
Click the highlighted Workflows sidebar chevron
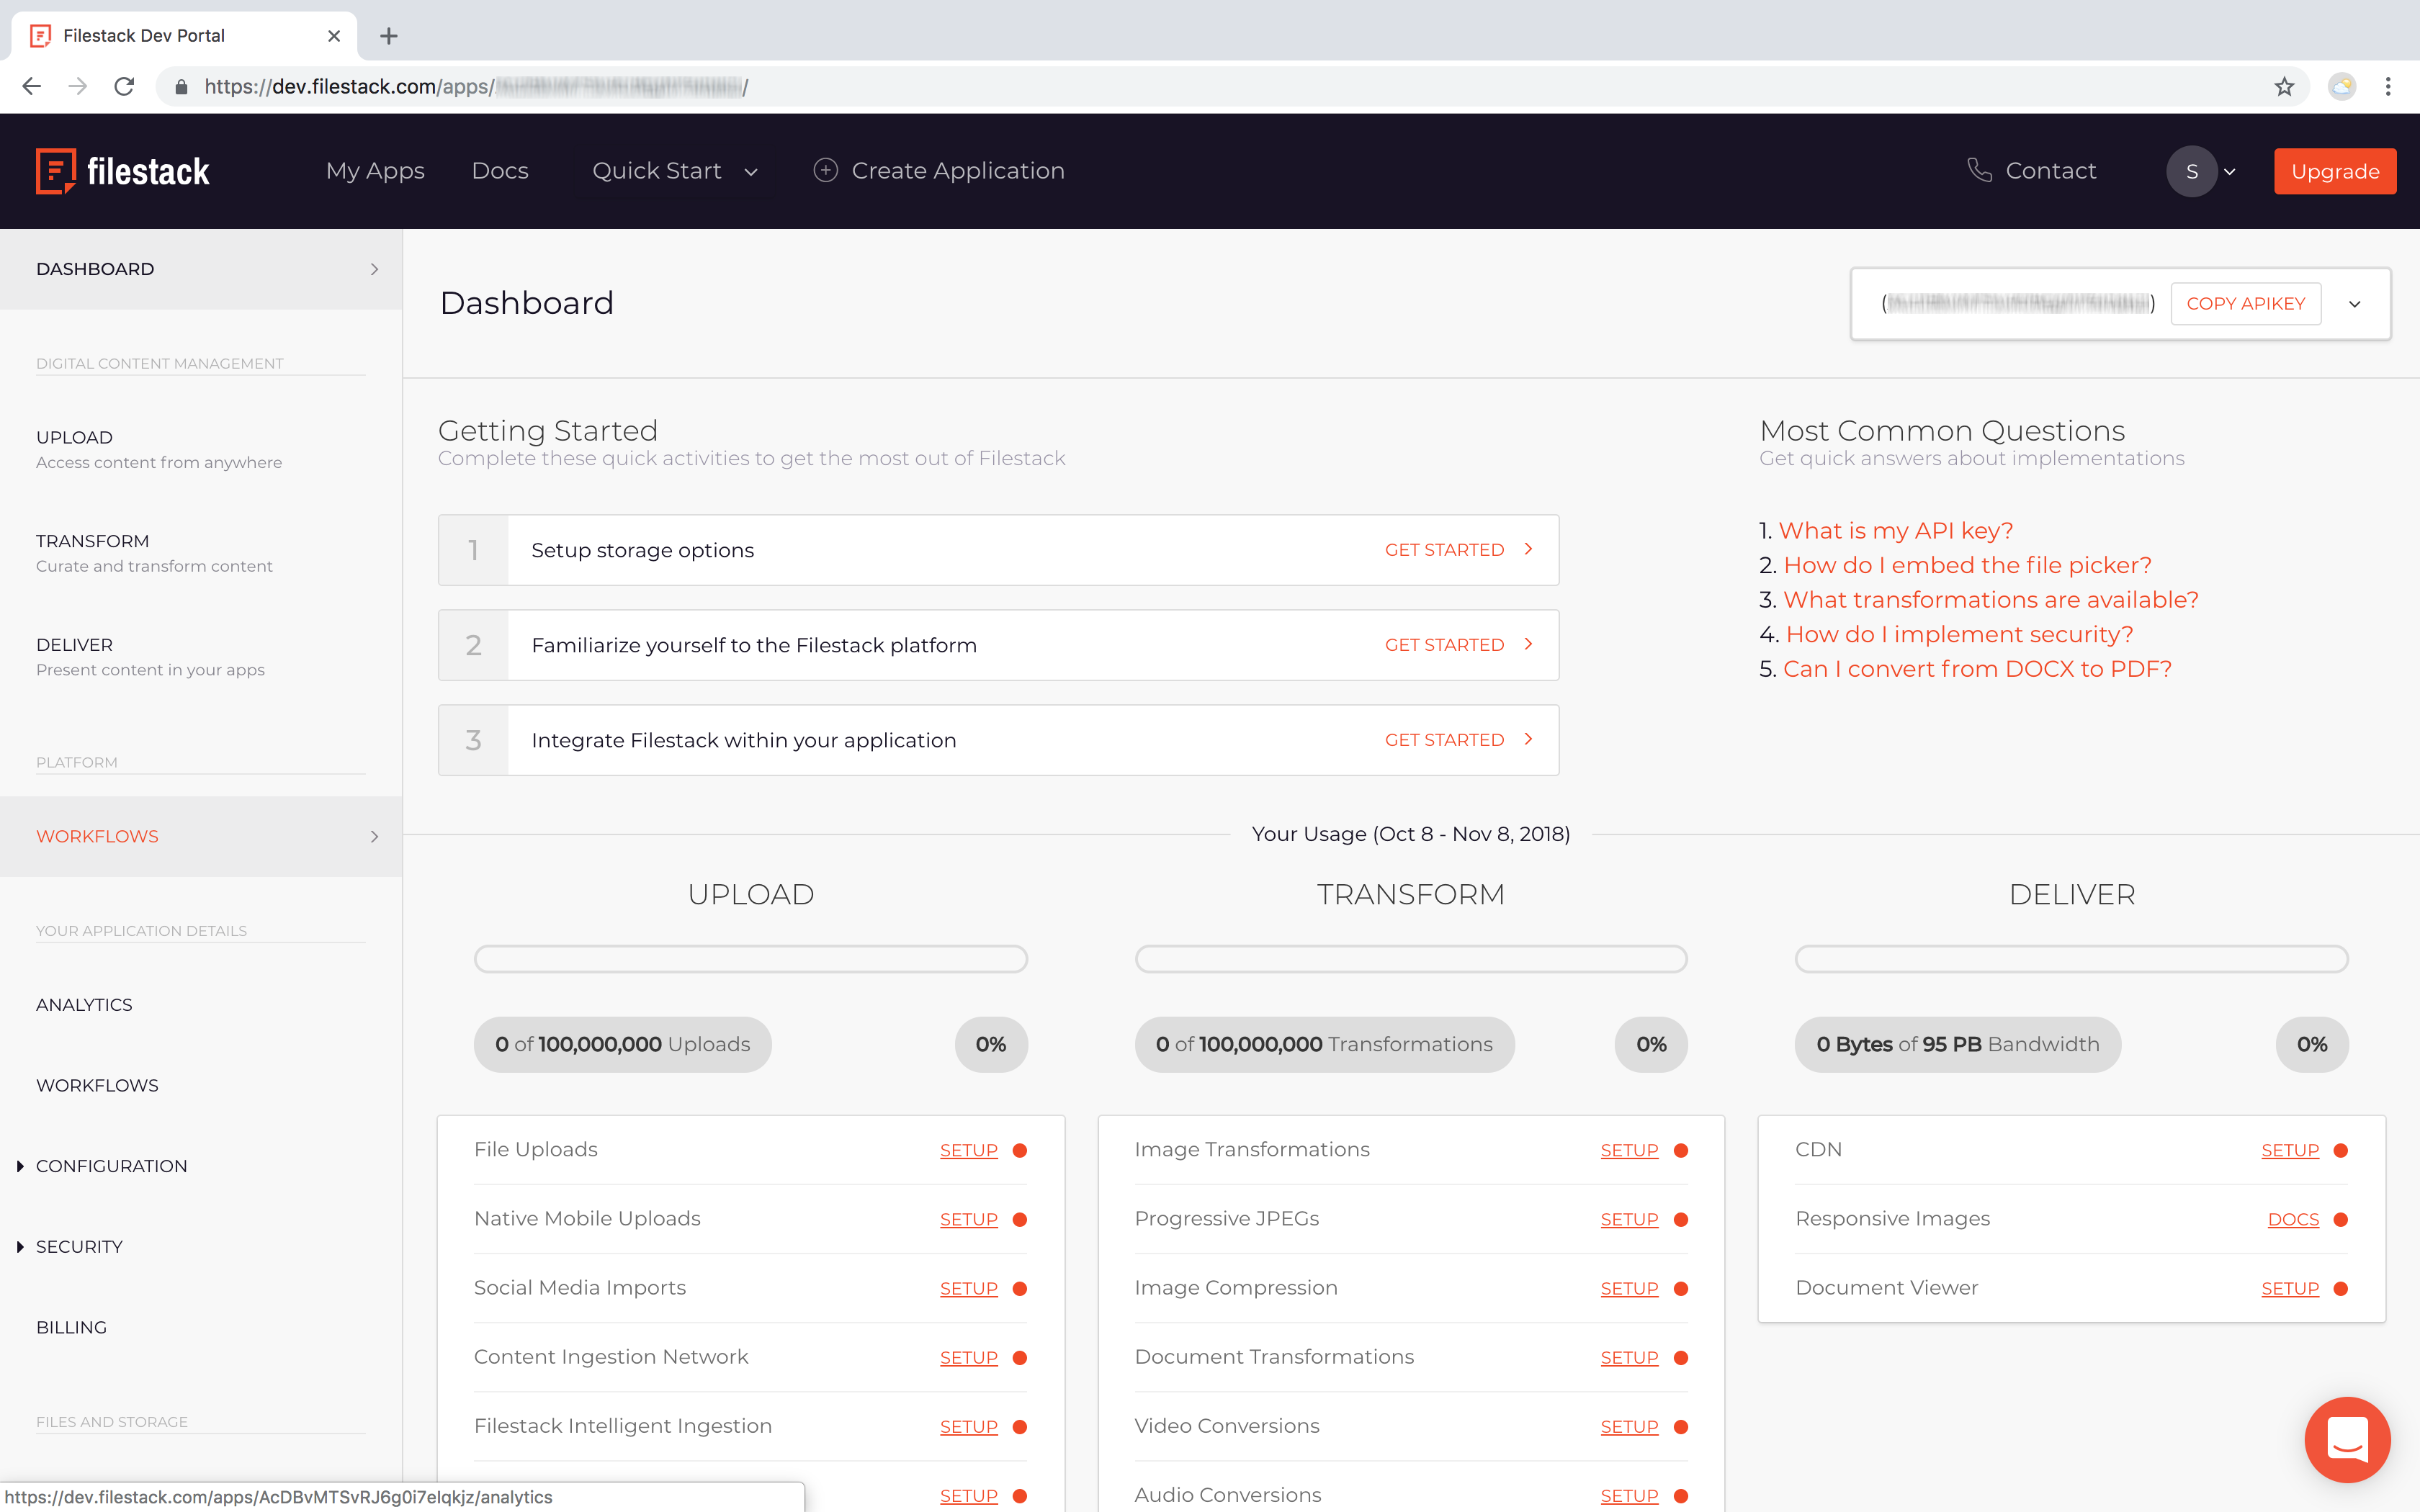point(375,836)
